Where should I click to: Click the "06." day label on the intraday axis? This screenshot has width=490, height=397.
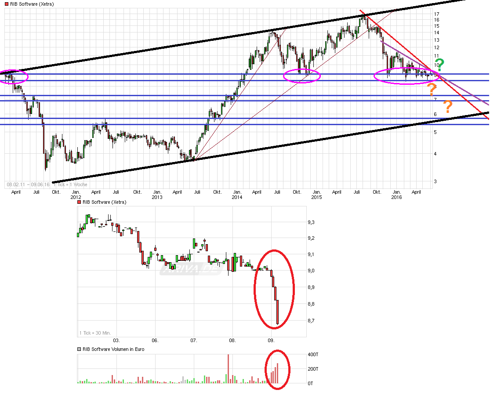pos(155,340)
